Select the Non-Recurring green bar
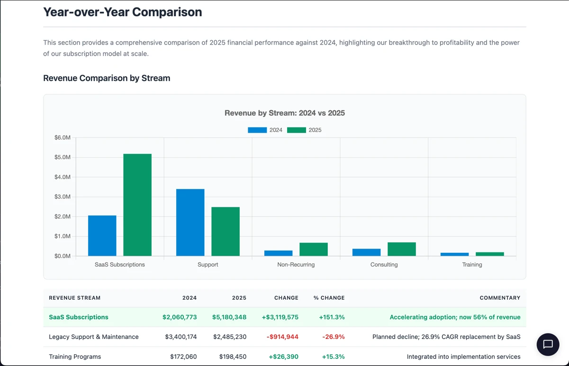569x366 pixels. point(313,249)
